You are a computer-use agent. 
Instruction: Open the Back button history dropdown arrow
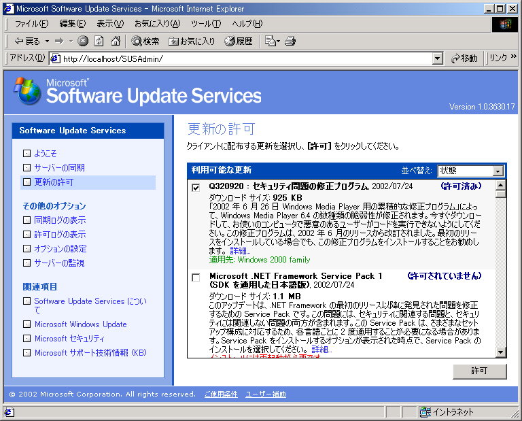click(48, 41)
